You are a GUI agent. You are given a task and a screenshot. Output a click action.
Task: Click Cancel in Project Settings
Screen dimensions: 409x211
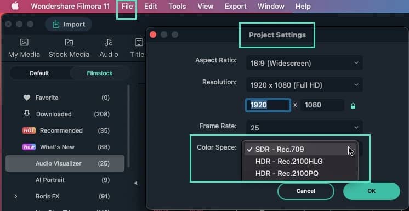point(306,191)
